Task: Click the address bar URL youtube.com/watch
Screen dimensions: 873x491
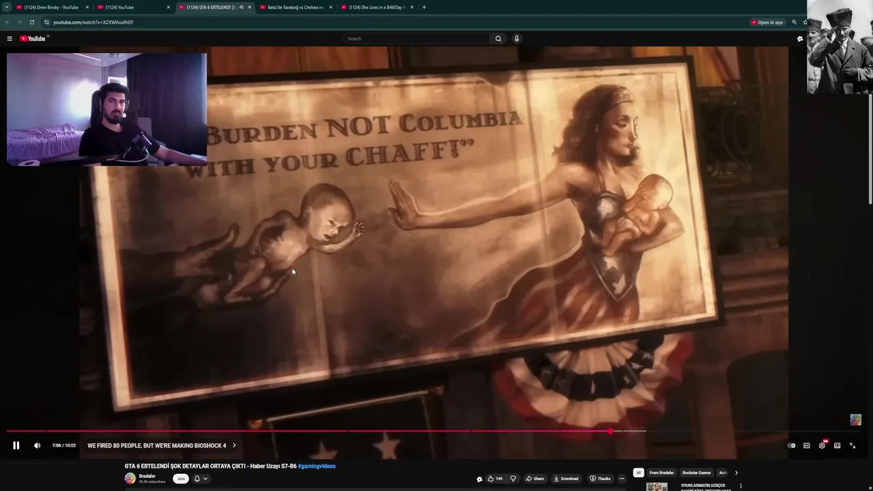Action: (93, 23)
